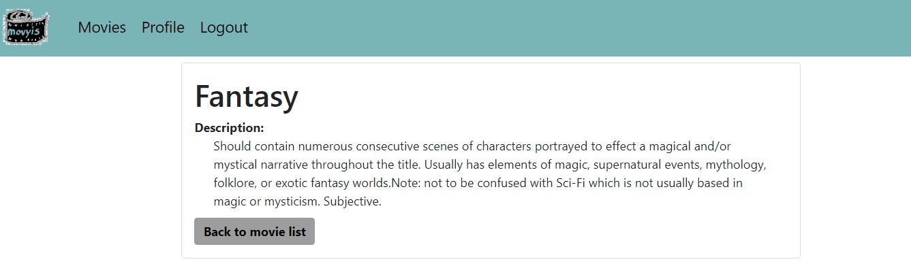The width and height of the screenshot is (911, 266).
Task: Log out using the Logout link
Action: (x=223, y=28)
